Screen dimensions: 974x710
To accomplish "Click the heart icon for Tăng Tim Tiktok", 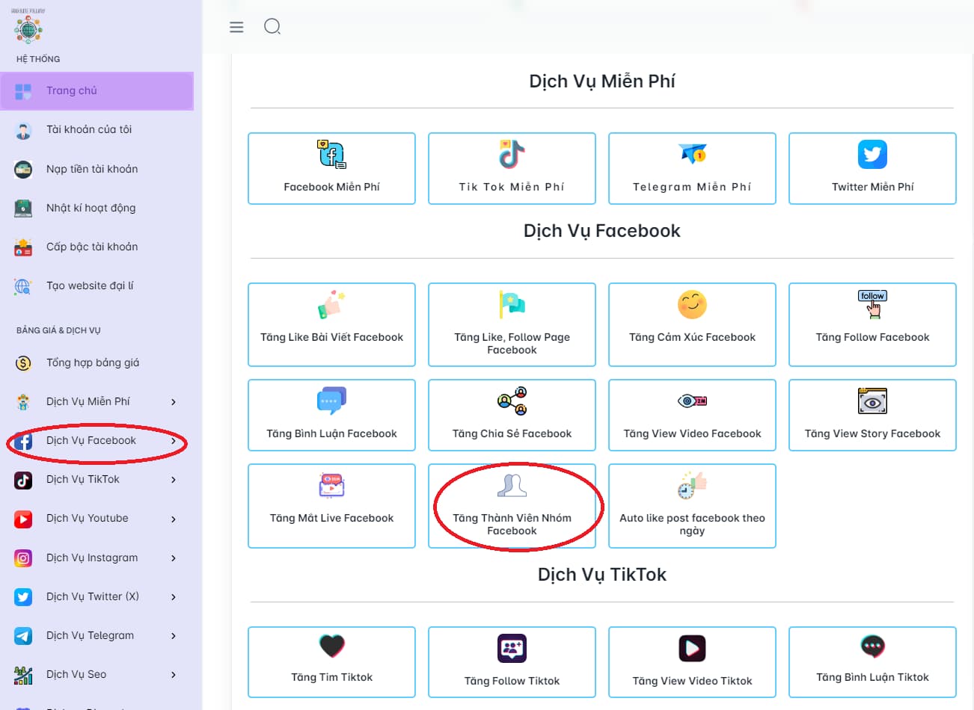I will (x=331, y=646).
